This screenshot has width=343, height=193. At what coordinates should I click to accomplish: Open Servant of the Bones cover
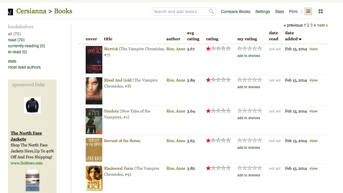tap(94, 149)
